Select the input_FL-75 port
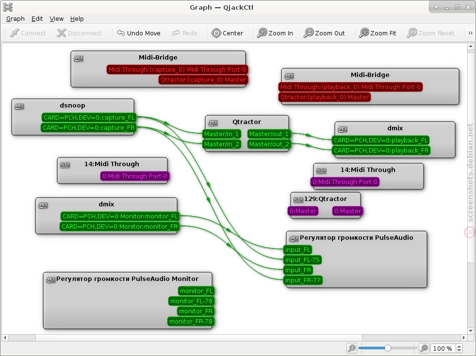 click(x=302, y=260)
